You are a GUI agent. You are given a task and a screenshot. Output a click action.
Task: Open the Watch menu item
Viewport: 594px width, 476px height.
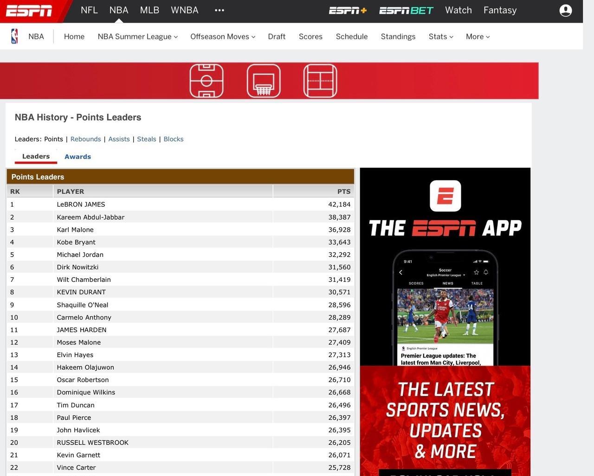point(458,10)
